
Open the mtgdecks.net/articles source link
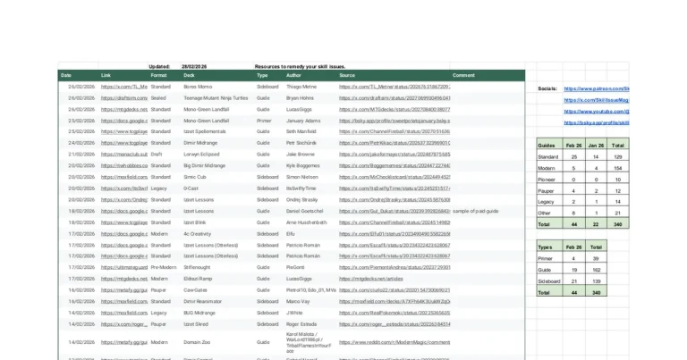(370, 279)
